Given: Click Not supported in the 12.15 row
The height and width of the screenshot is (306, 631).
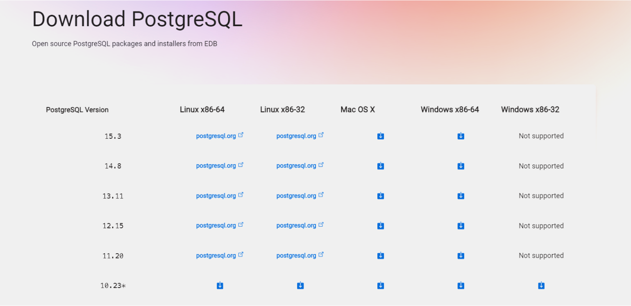Looking at the screenshot, I should pos(541,225).
